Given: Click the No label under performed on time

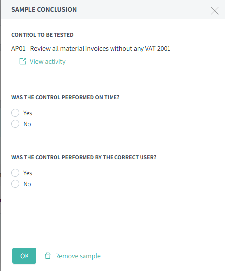Looking at the screenshot, I should tap(27, 124).
